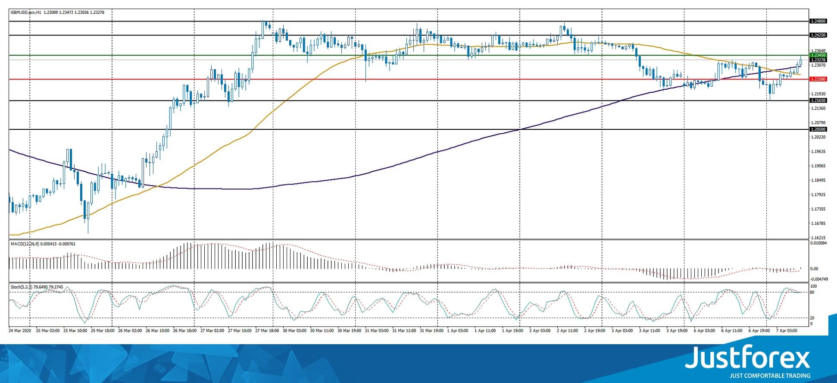Image resolution: width=837 pixels, height=383 pixels.
Task: Click the JustForex logo
Action: 748,358
